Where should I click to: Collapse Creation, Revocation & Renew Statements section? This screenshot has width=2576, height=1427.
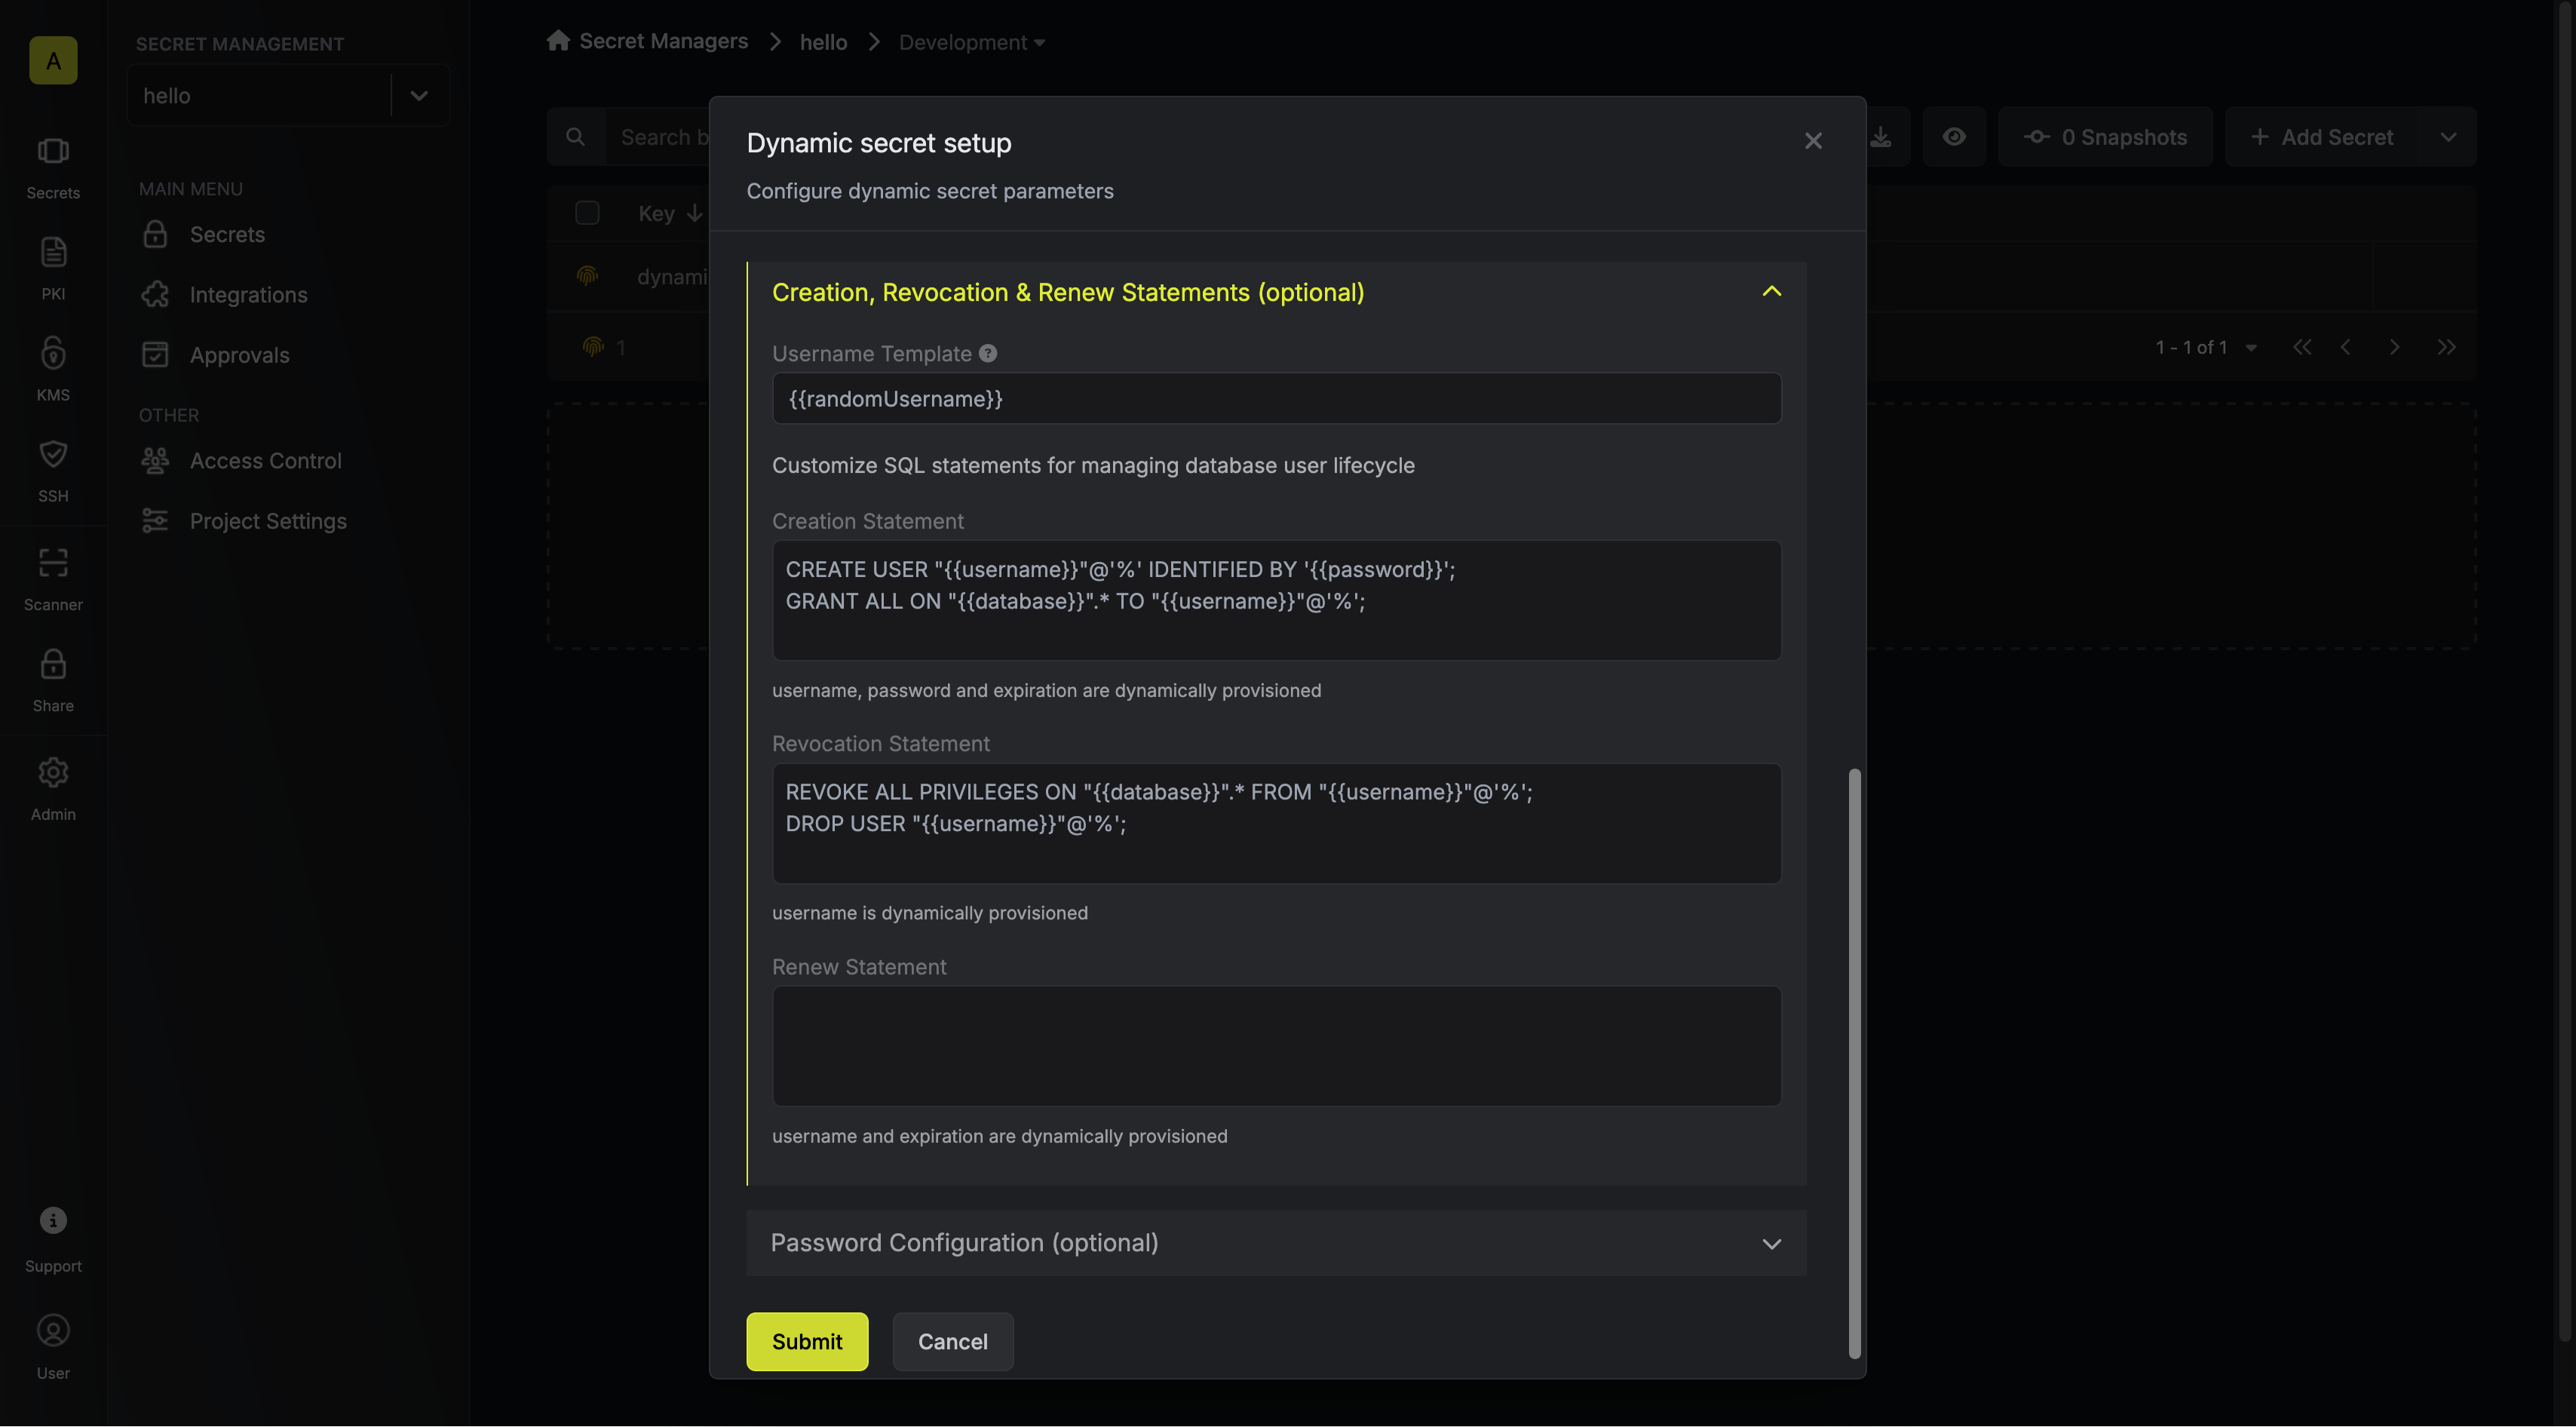coord(1771,291)
